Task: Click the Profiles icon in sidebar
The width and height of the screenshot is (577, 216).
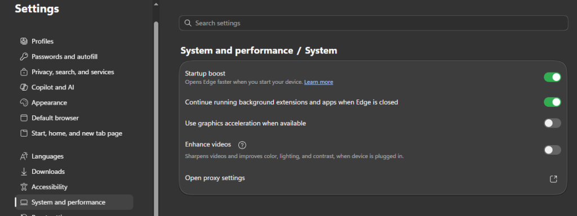Action: (24, 41)
